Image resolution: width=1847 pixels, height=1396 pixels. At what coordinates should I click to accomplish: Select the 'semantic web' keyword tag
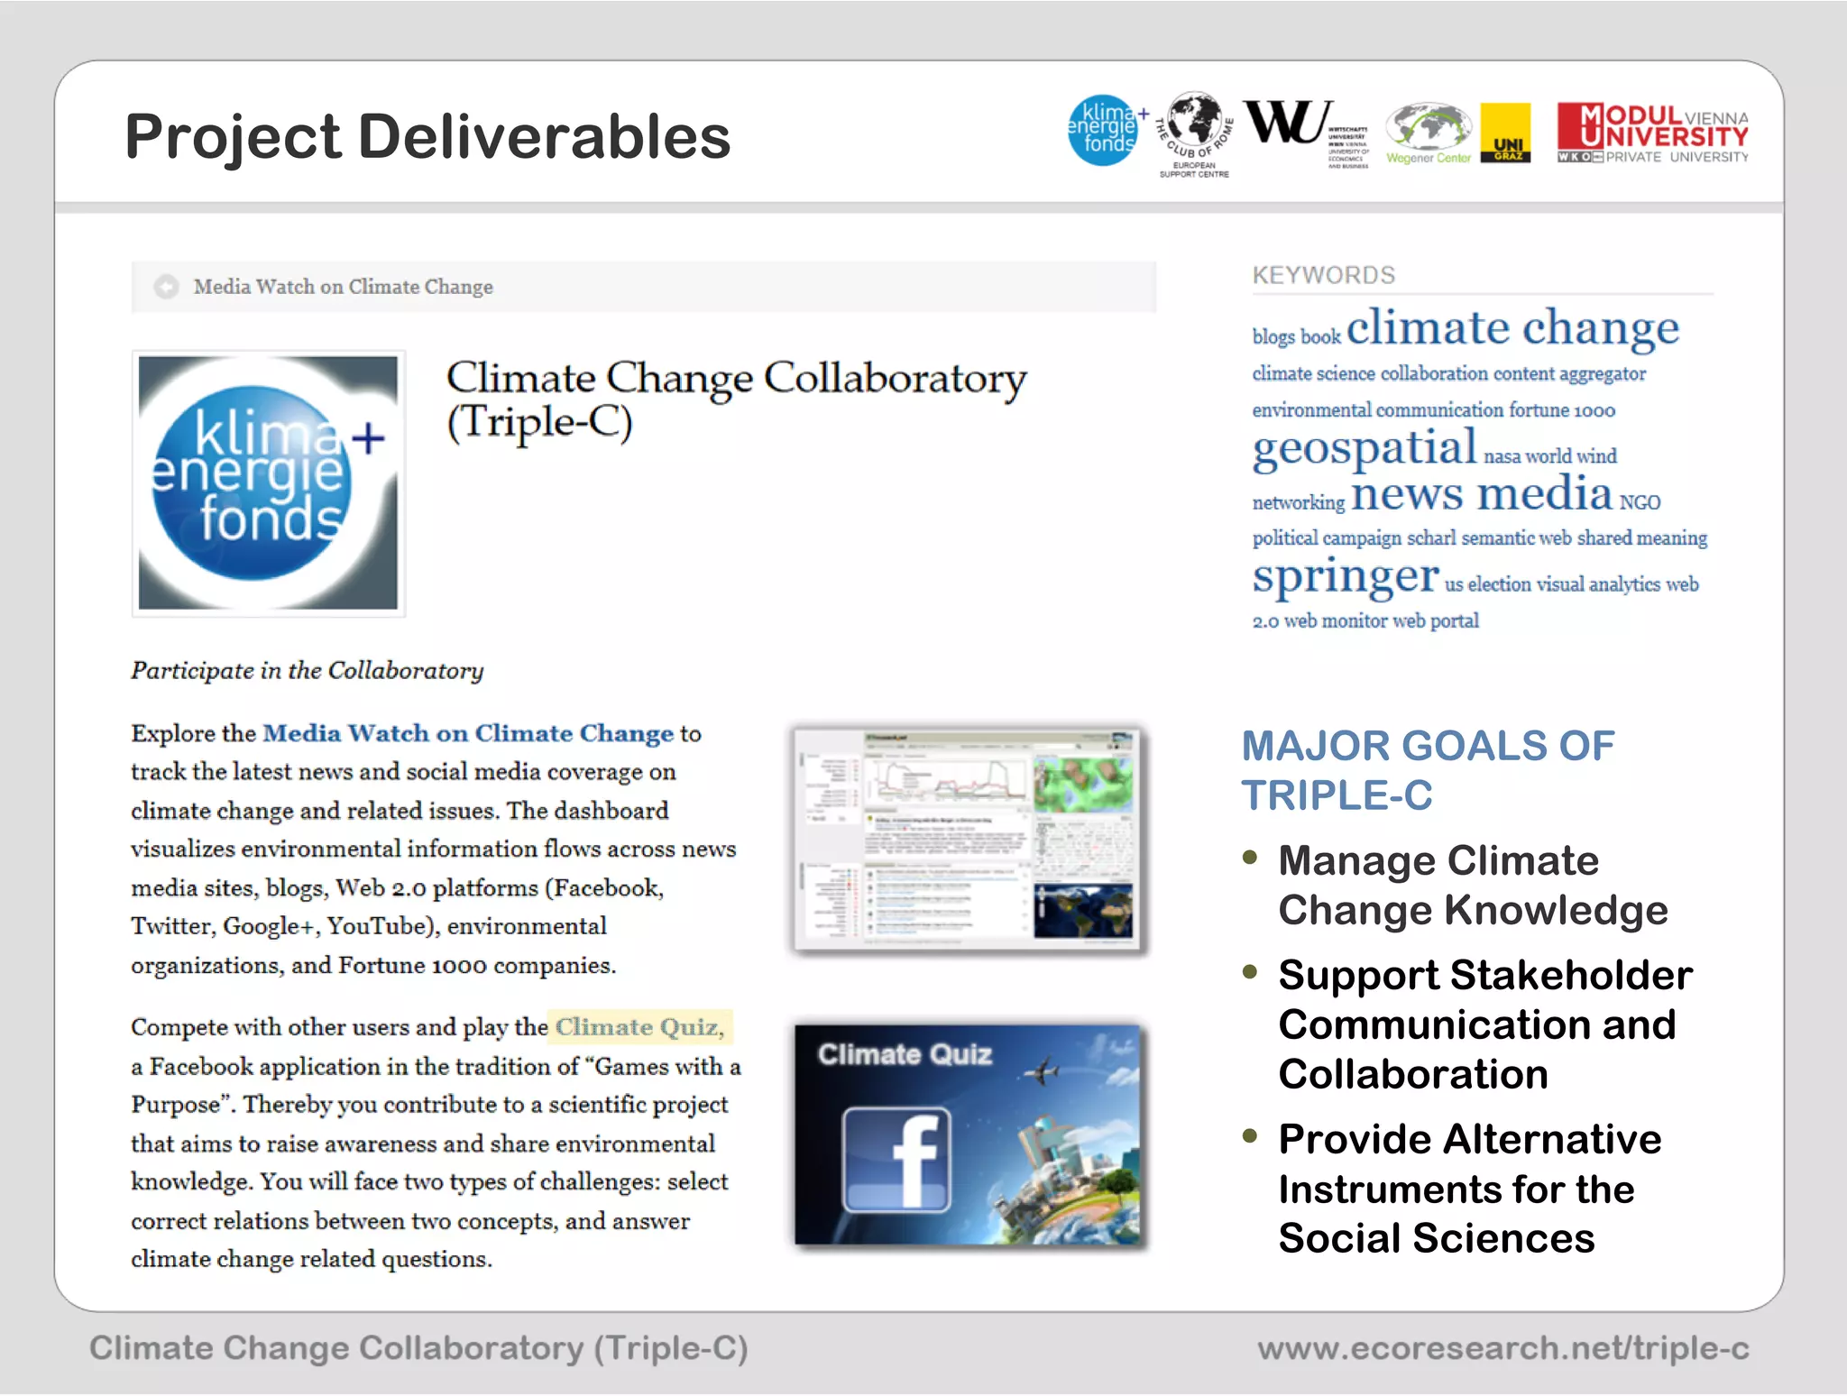[x=1516, y=538]
